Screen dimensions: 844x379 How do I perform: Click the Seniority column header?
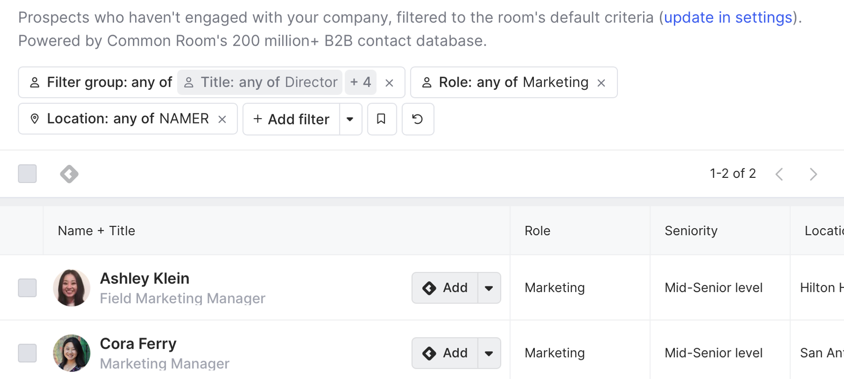click(691, 231)
